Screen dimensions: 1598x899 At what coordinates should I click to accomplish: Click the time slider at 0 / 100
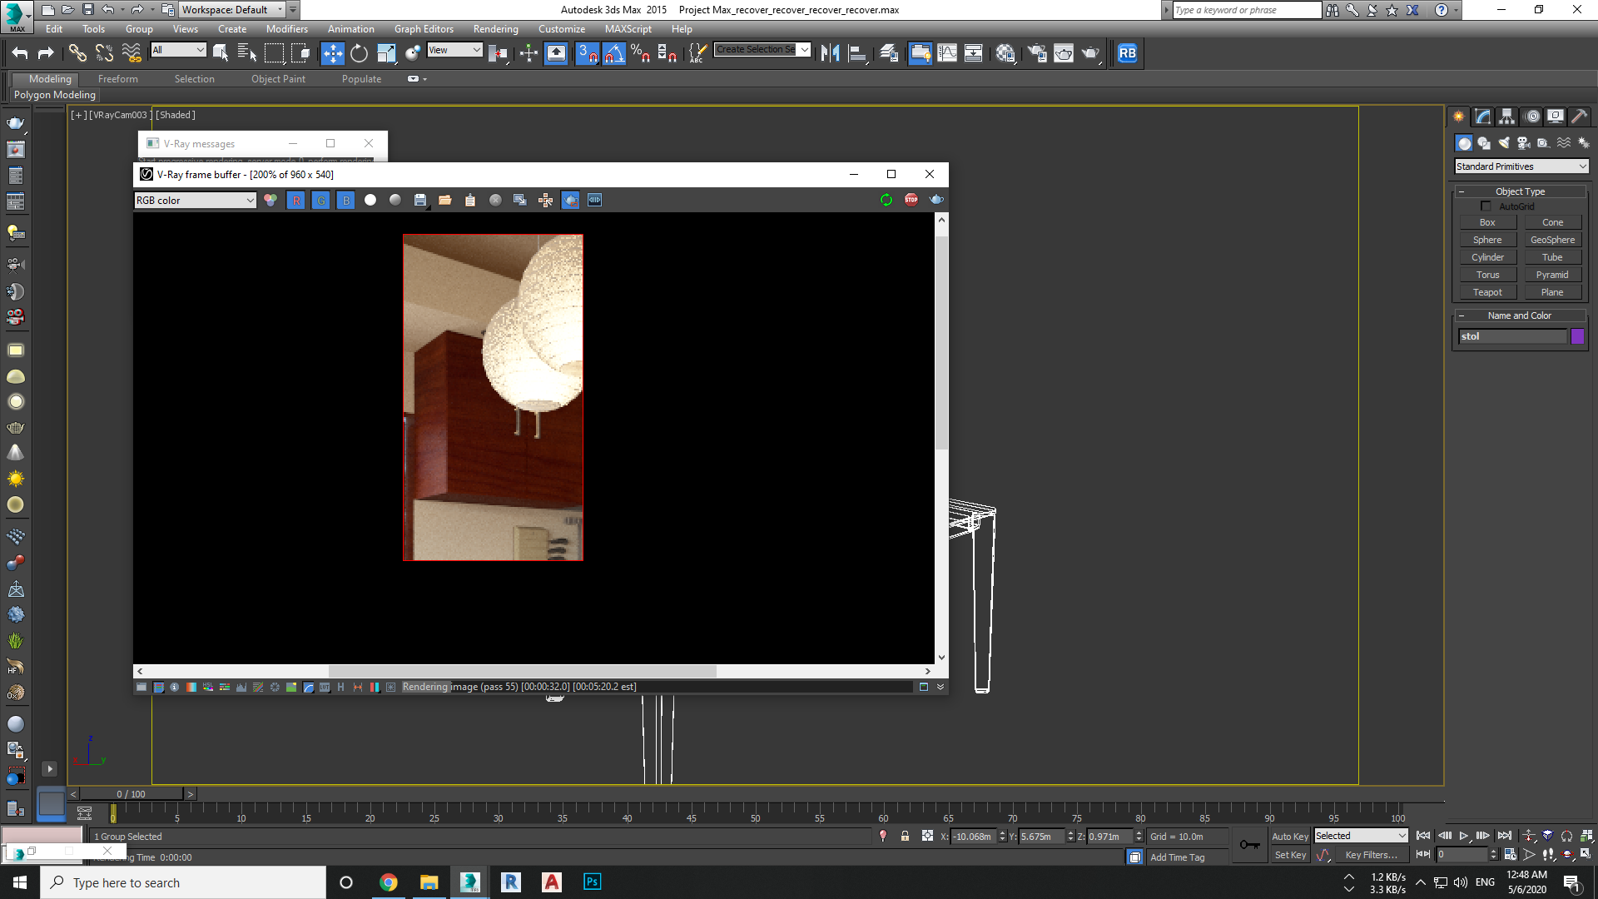(132, 794)
